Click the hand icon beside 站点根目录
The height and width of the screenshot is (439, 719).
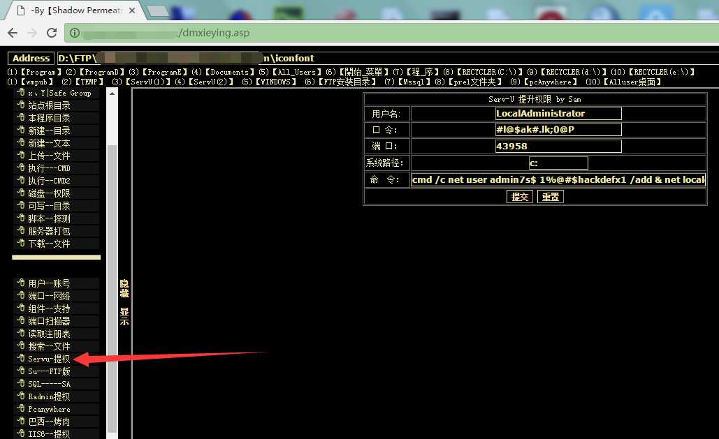21,105
